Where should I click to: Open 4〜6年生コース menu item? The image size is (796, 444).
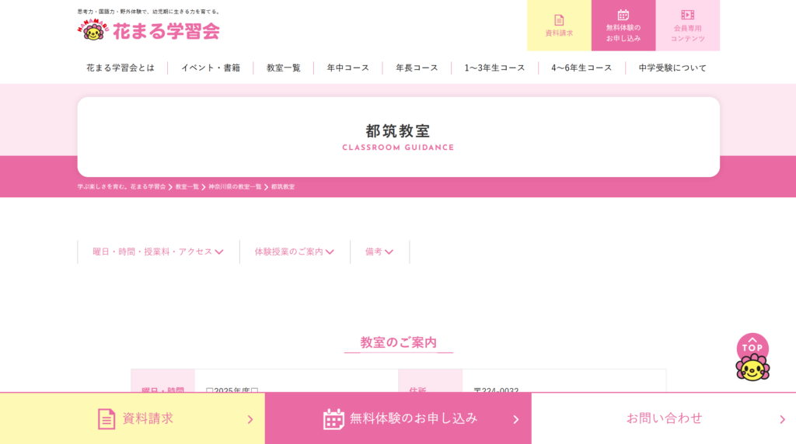click(581, 68)
